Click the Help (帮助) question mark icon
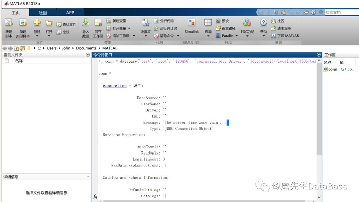 coord(264,22)
